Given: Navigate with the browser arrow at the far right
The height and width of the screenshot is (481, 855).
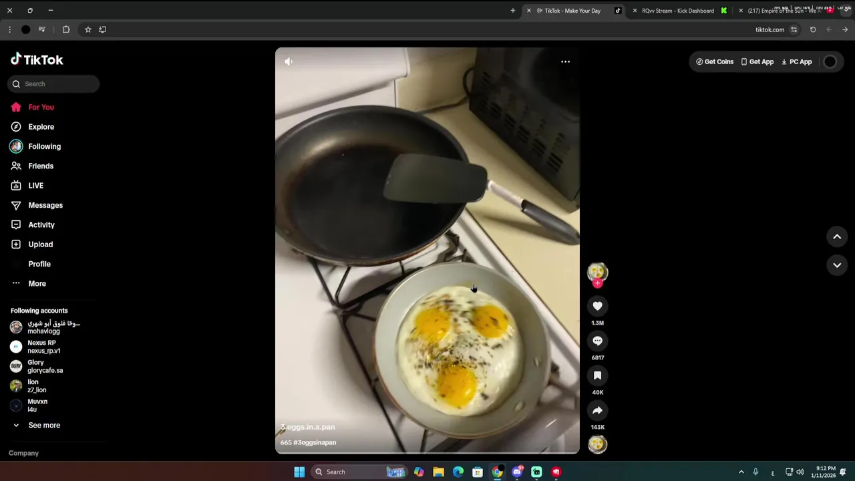Looking at the screenshot, I should coord(845,29).
